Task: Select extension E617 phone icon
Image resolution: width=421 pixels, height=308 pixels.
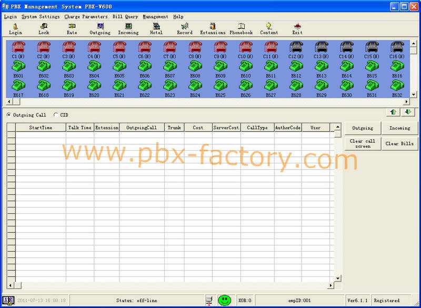Action: [18, 85]
